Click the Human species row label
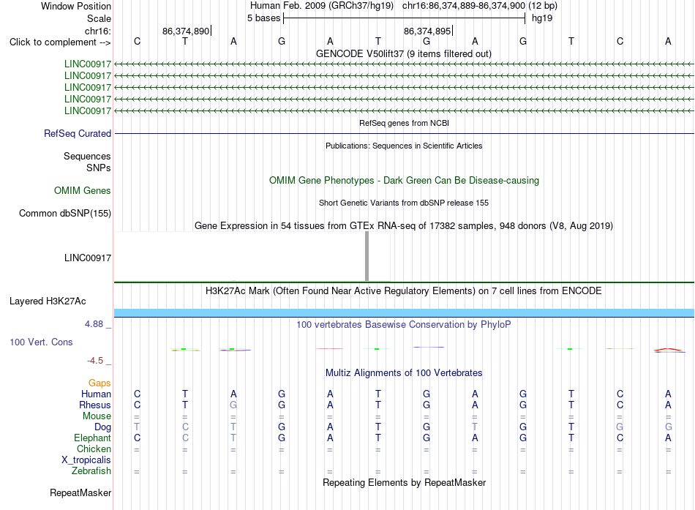Screen dimensions: 695x510 tap(96, 394)
